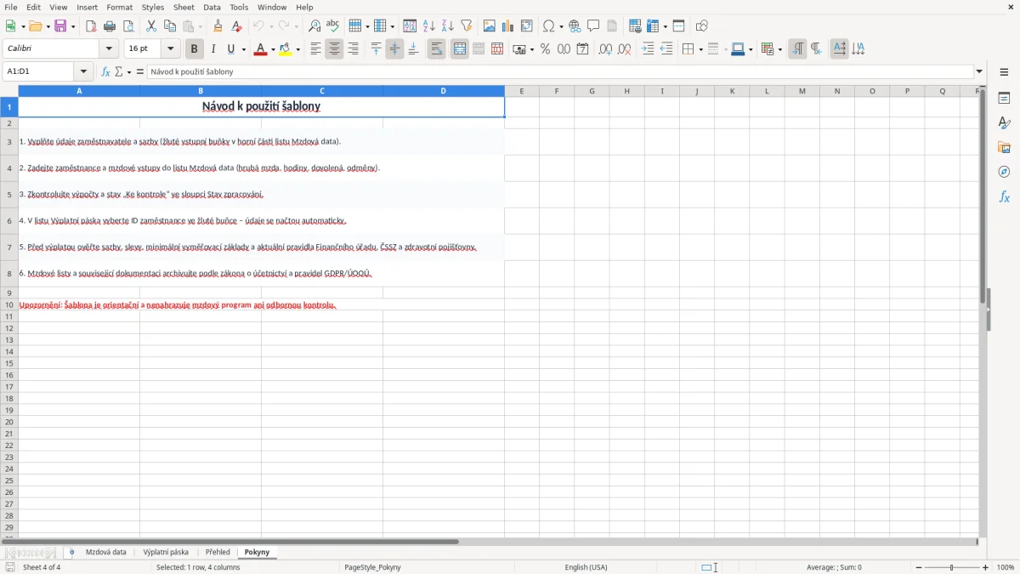
Task: Click the Increase Indent icon
Action: click(x=648, y=49)
